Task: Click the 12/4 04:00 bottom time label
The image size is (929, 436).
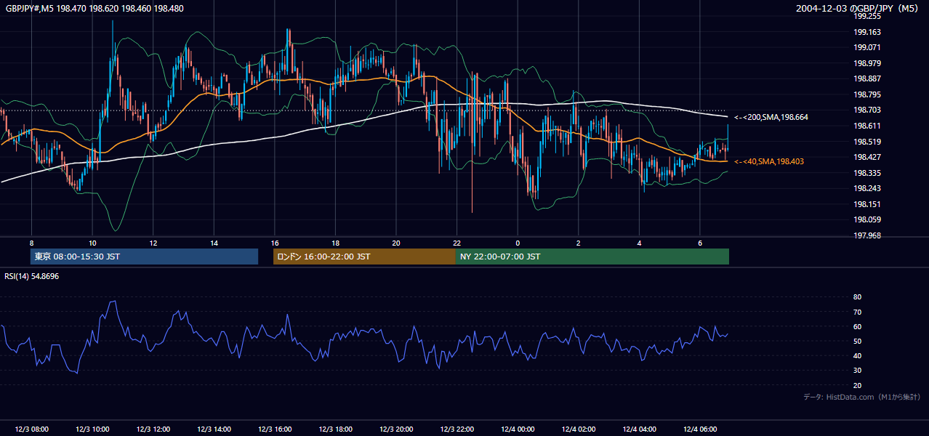Action: point(639,429)
